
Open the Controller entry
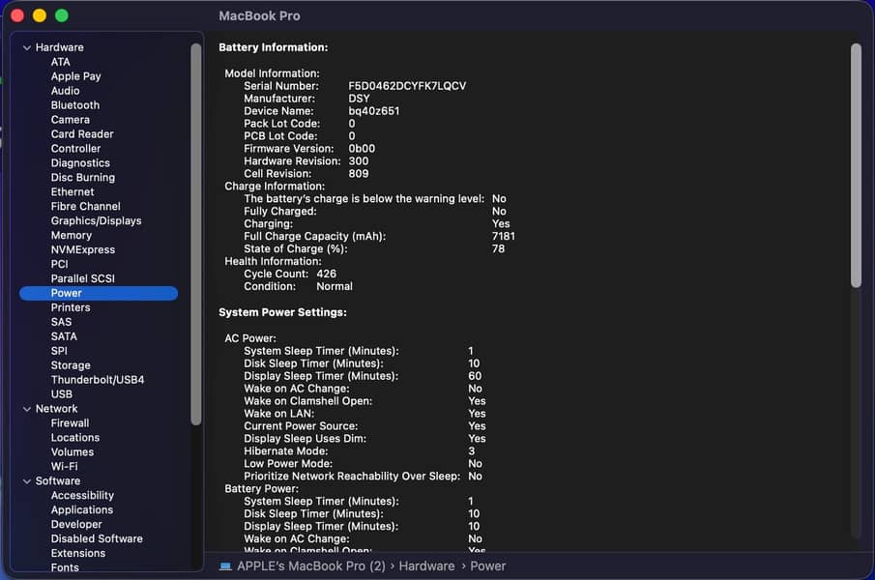75,149
